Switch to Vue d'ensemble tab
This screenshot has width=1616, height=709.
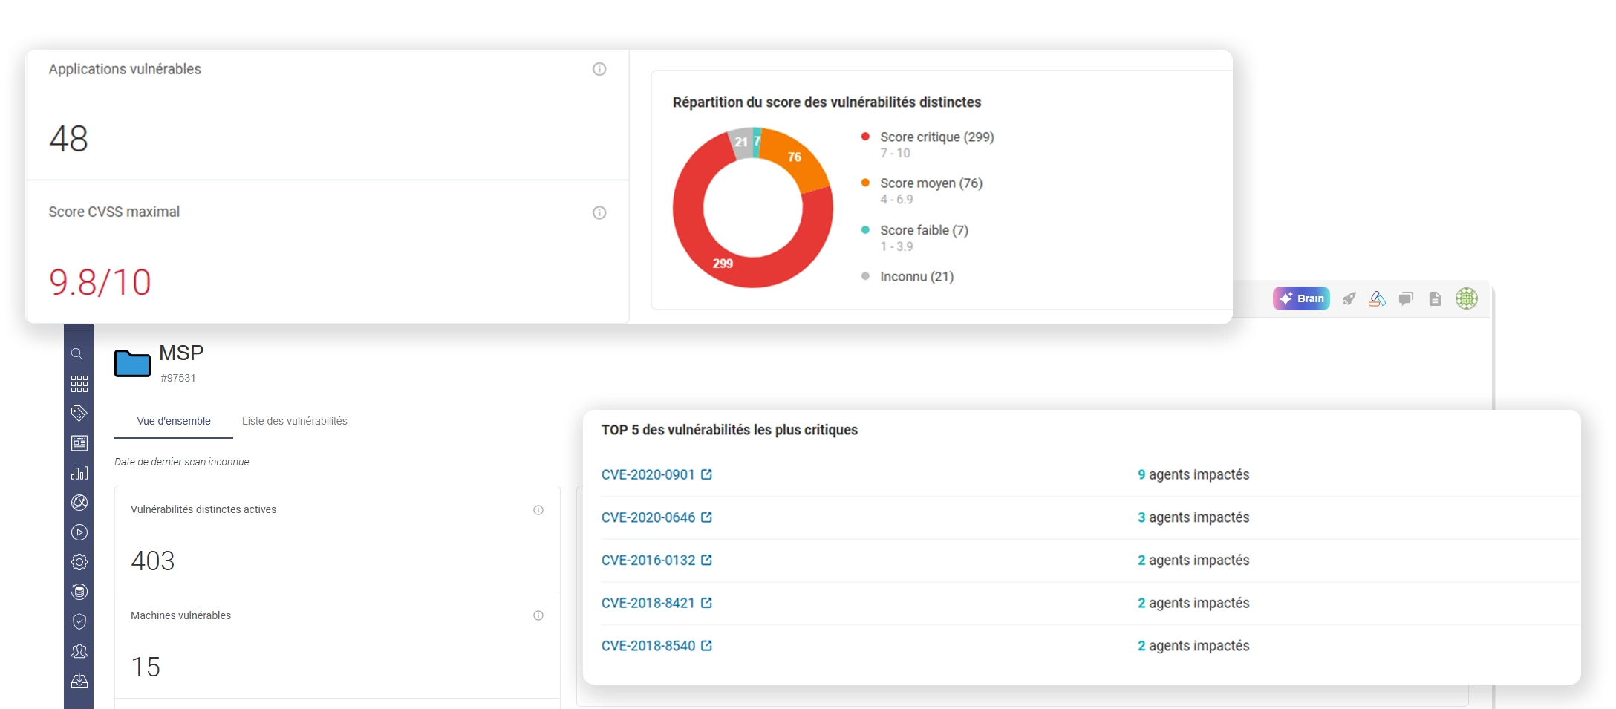point(174,421)
